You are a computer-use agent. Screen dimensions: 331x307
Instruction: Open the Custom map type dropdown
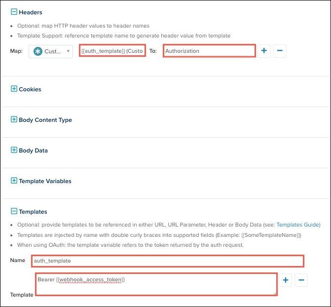pyautogui.click(x=51, y=51)
